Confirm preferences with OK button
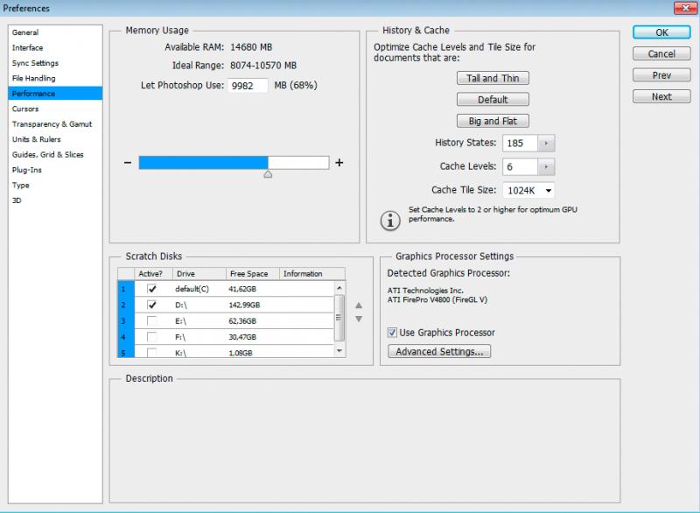Viewport: 700px width, 513px height. pos(661,32)
